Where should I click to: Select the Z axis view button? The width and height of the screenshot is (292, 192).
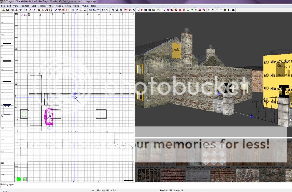click(x=122, y=10)
